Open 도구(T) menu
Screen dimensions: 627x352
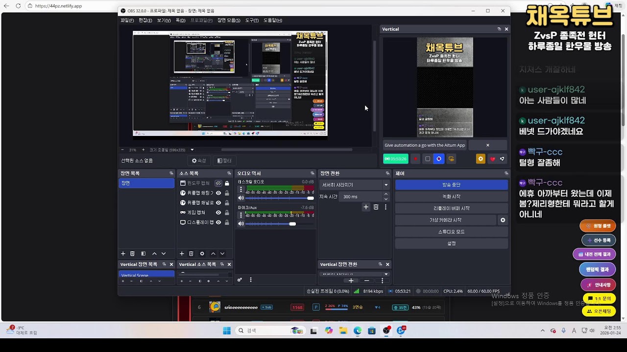(x=252, y=21)
